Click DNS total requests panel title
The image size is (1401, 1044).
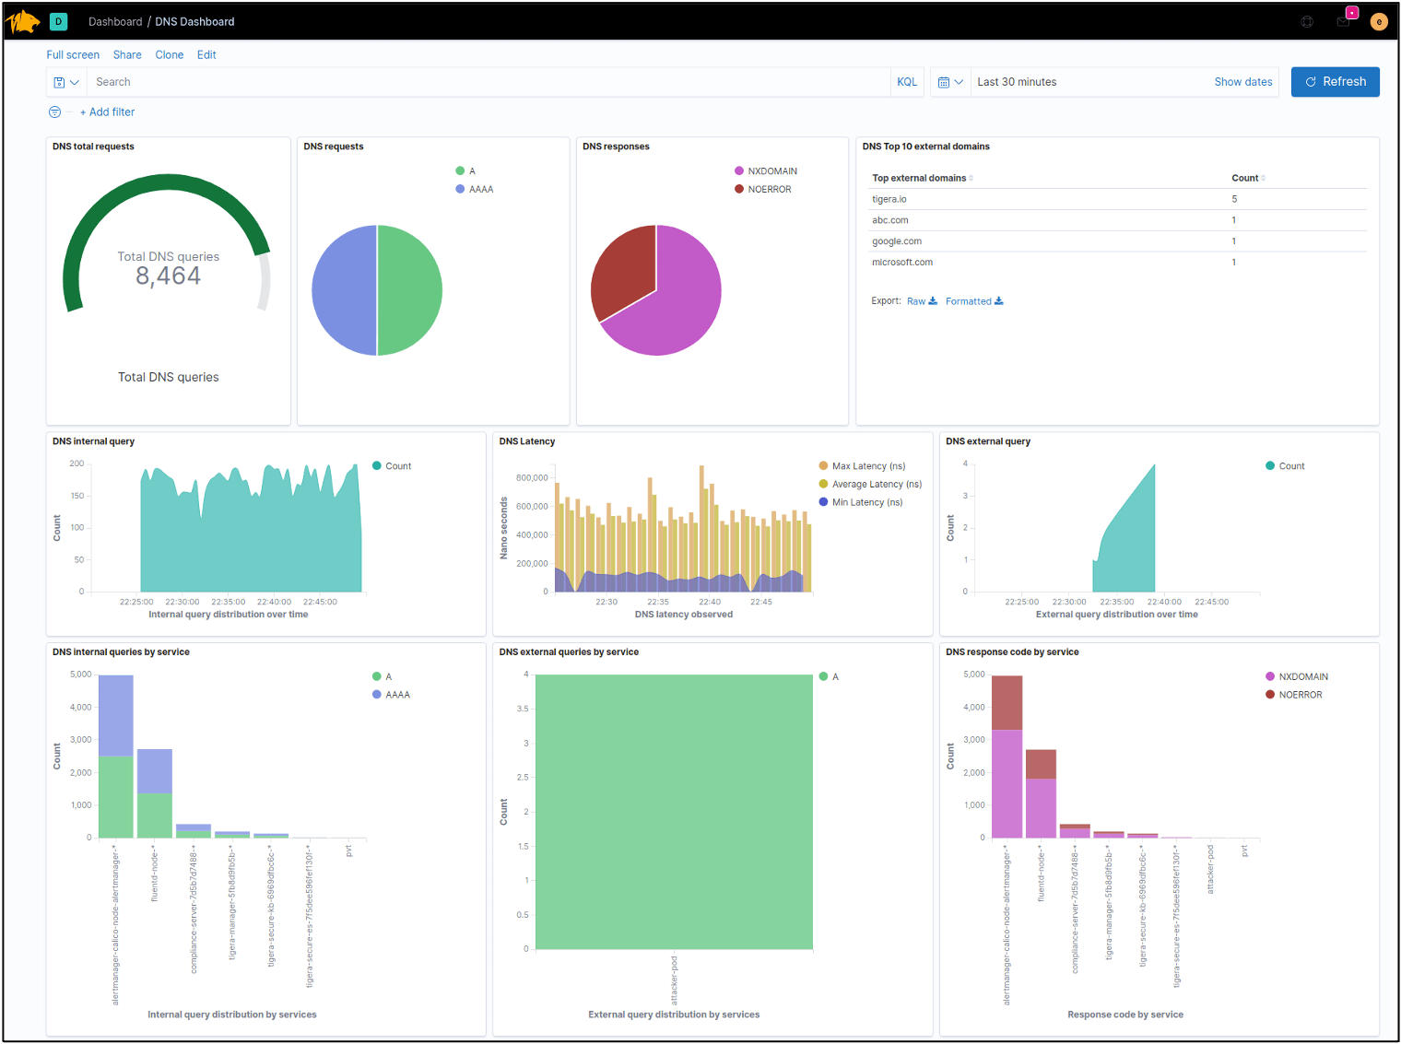[93, 147]
